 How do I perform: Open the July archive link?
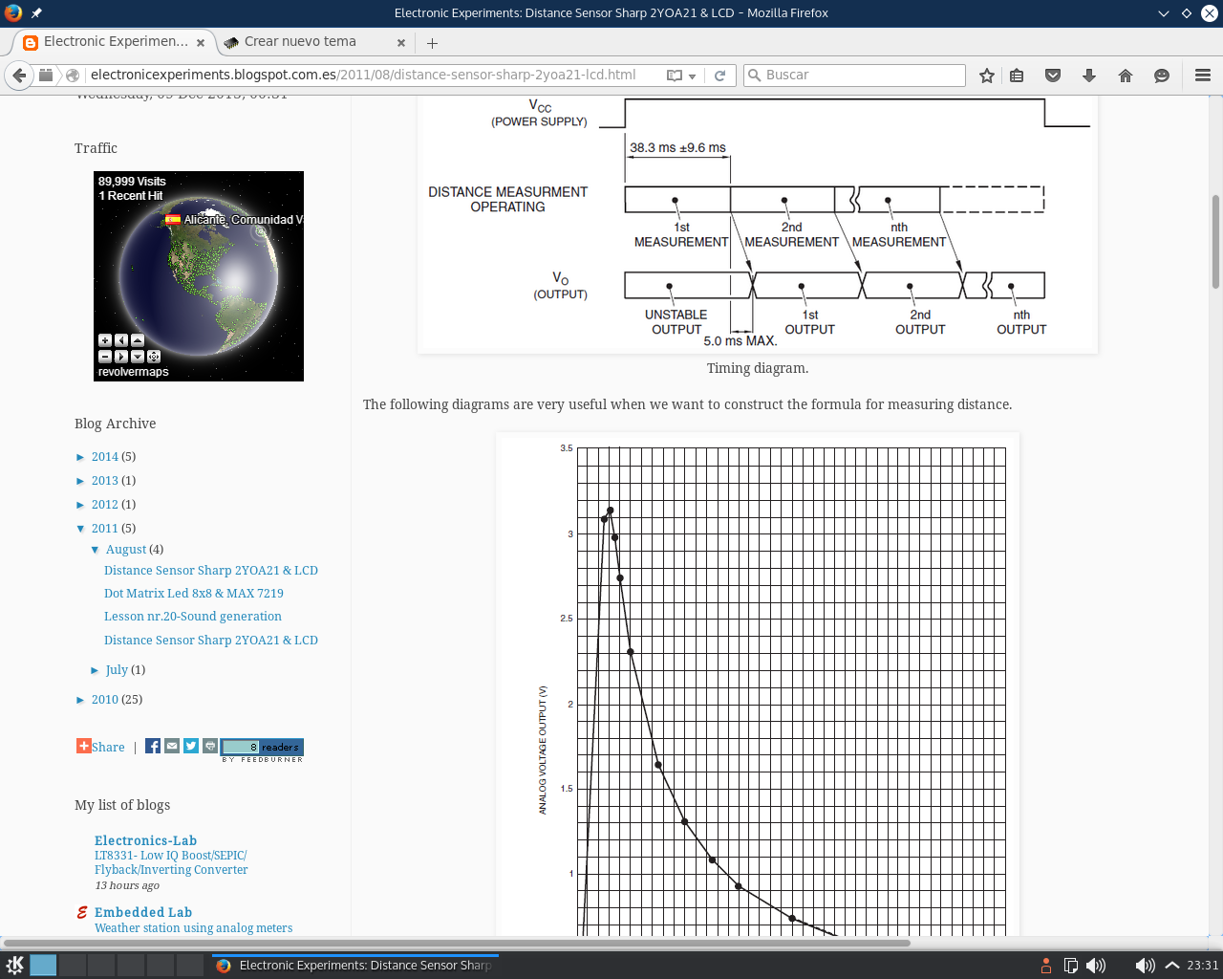117,670
